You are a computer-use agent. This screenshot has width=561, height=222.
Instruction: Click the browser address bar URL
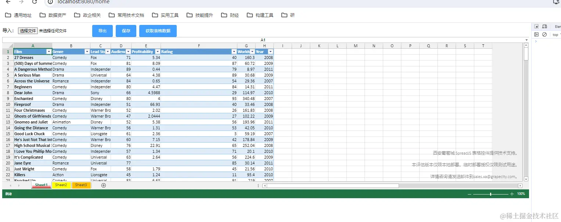point(84,2)
